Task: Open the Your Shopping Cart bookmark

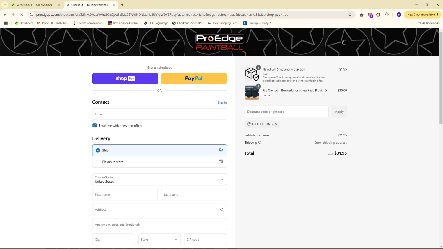Action: (x=223, y=23)
